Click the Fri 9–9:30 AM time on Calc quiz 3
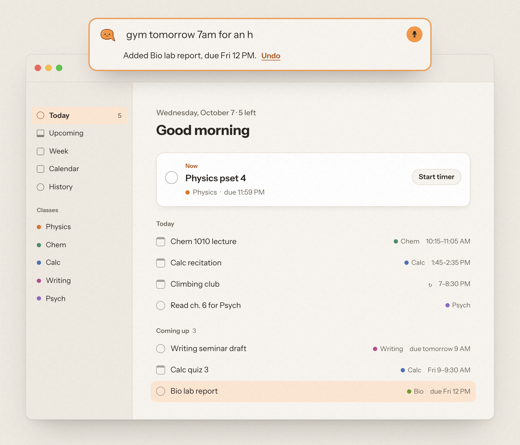520x445 pixels. pyautogui.click(x=449, y=370)
